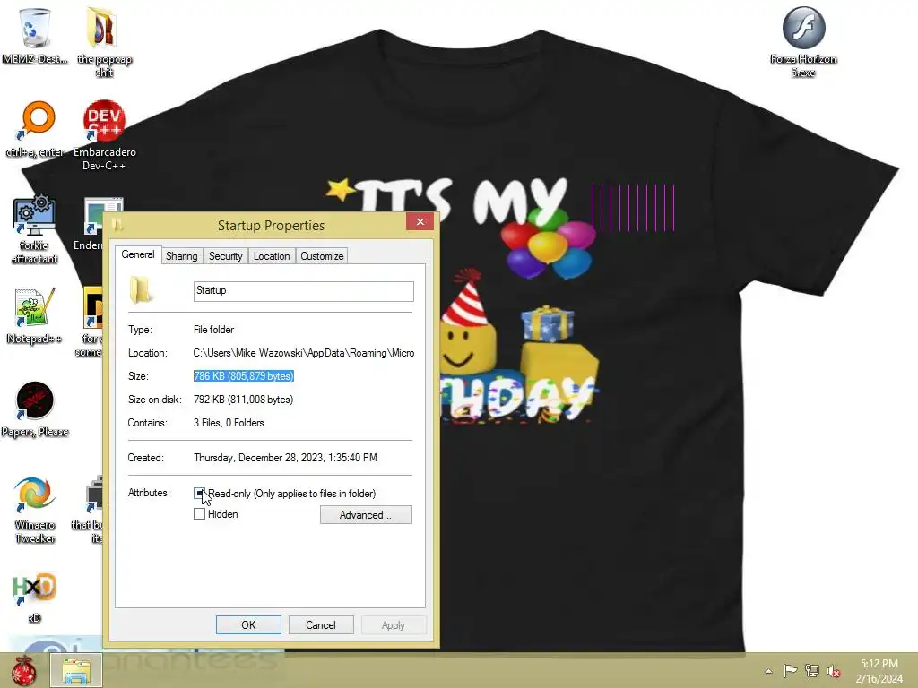The width and height of the screenshot is (918, 688).
Task: Click the Advanced... attributes button
Action: 366,515
